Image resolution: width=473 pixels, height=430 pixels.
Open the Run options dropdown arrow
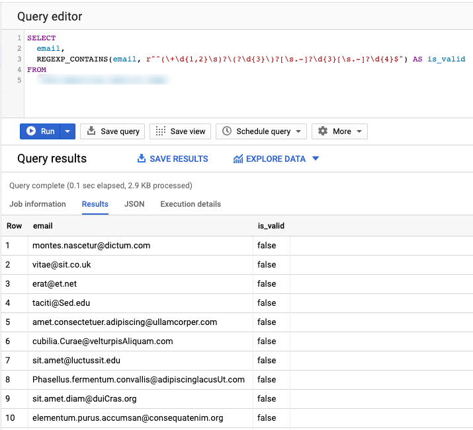coord(67,131)
